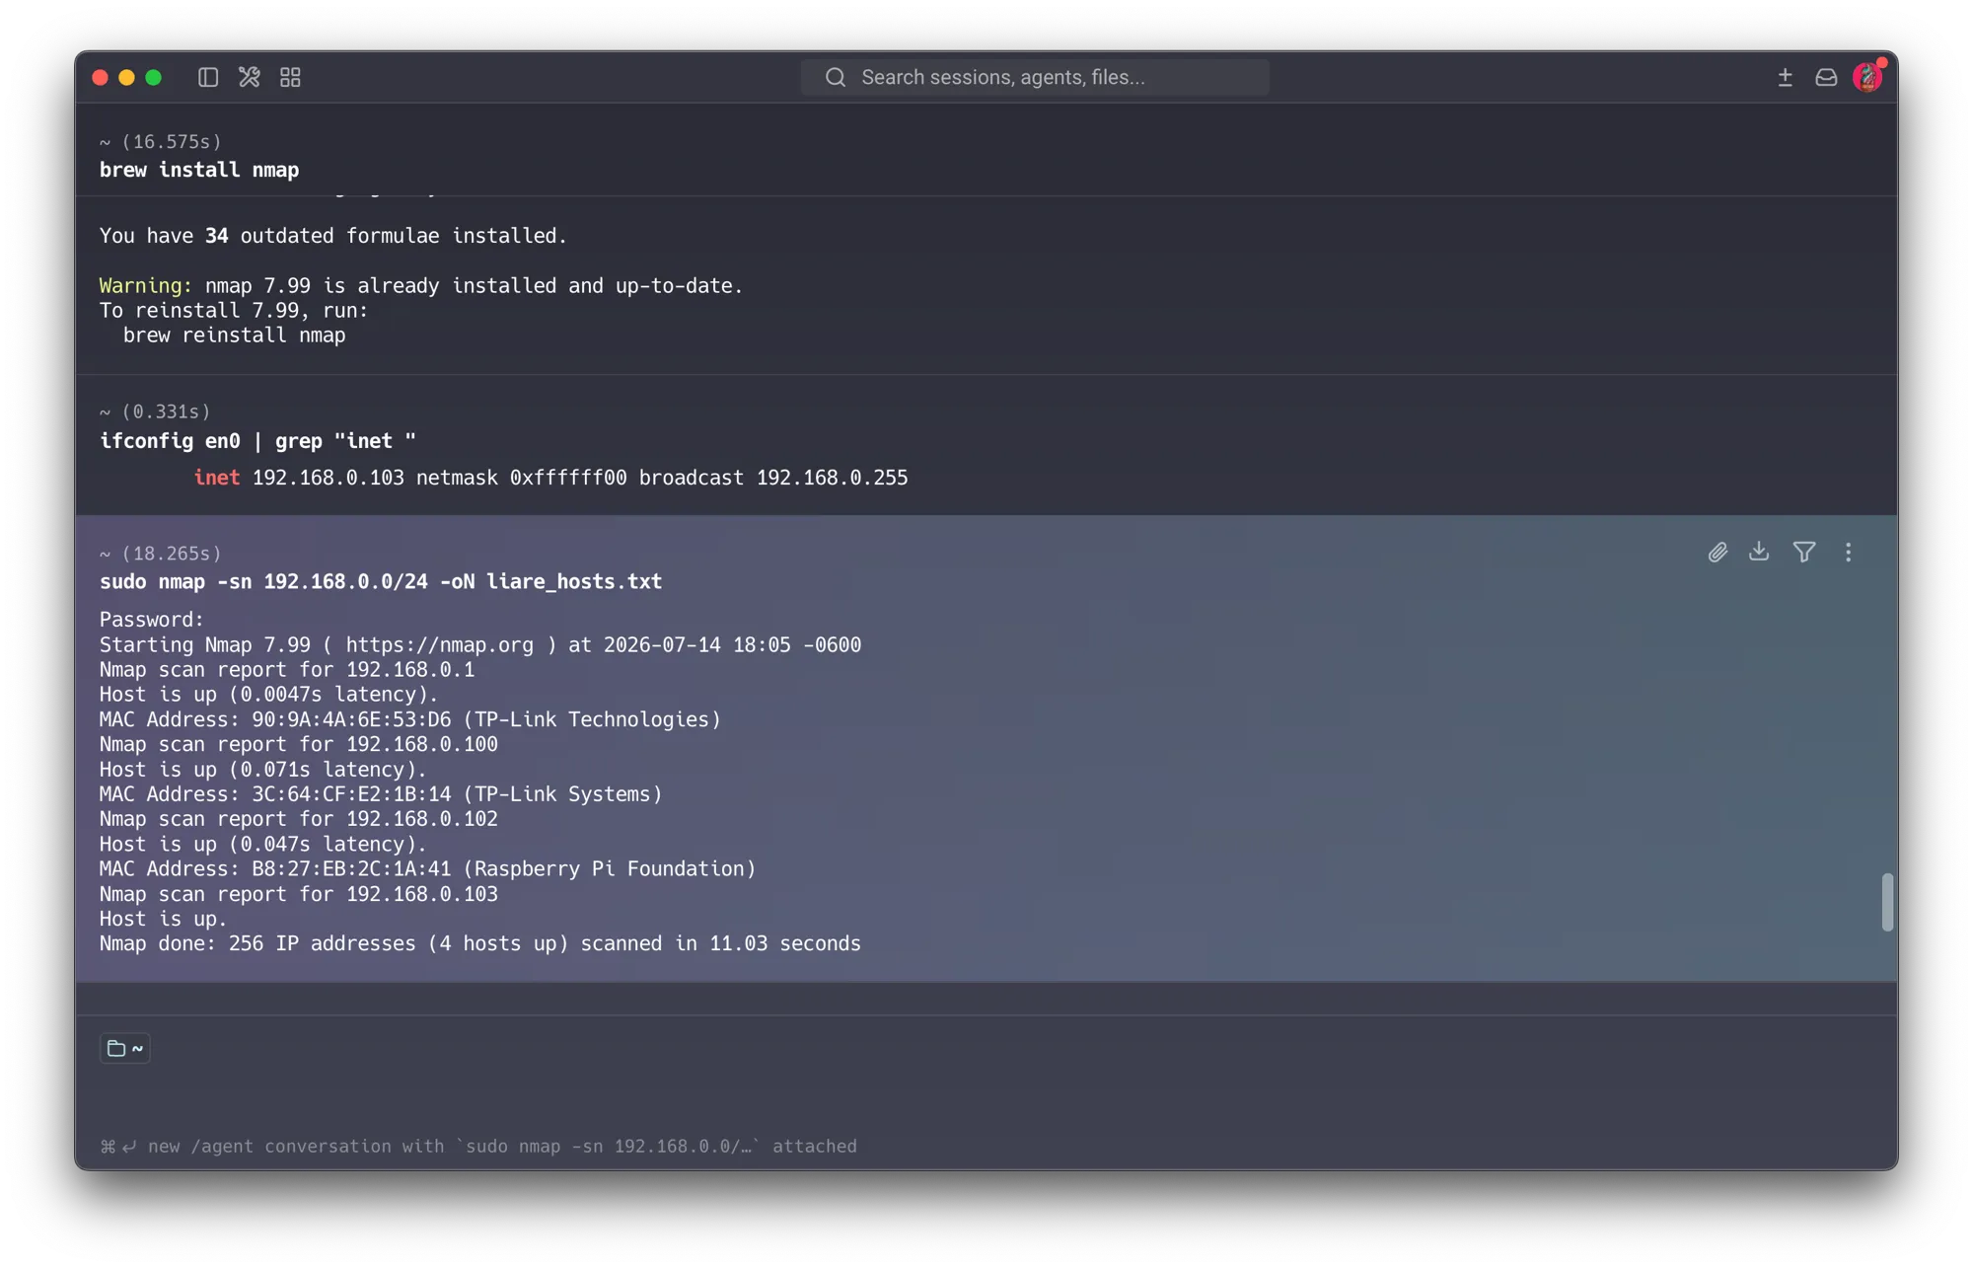Click the red 'inet' highlighted match

(217, 478)
